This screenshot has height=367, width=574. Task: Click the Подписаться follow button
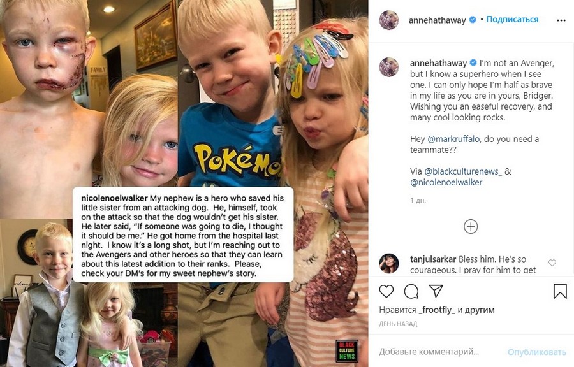tap(512, 19)
